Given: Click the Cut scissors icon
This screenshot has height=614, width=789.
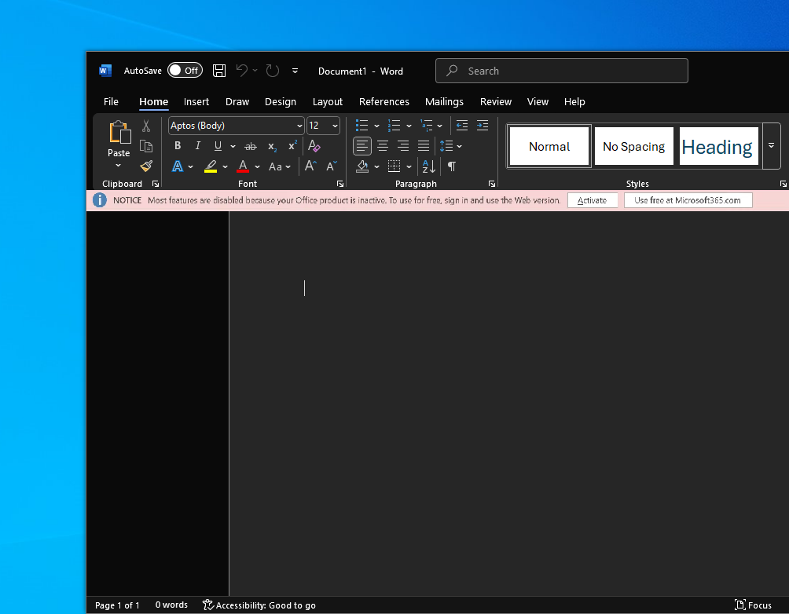Looking at the screenshot, I should coord(146,126).
